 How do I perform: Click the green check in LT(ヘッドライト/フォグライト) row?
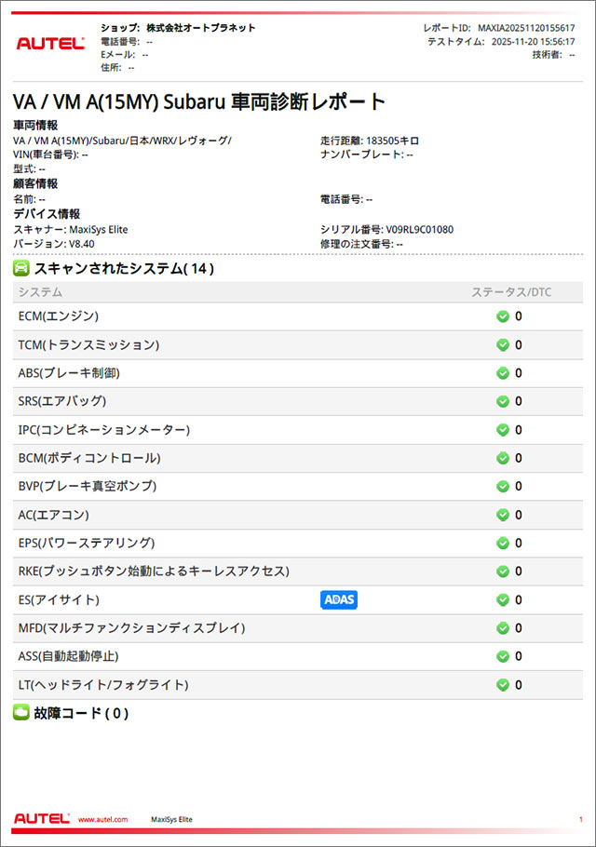[x=503, y=684]
